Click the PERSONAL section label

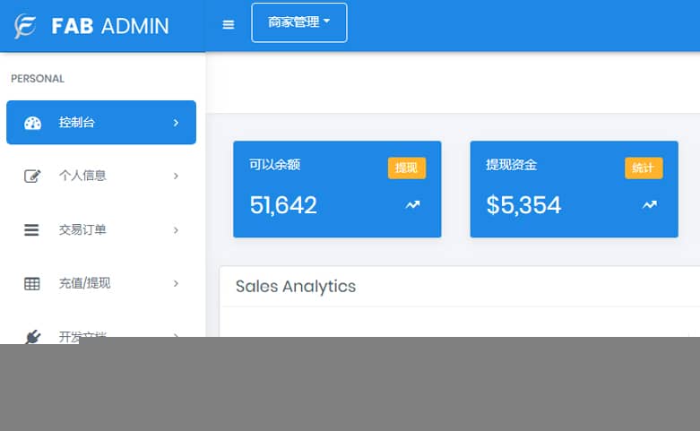click(38, 79)
